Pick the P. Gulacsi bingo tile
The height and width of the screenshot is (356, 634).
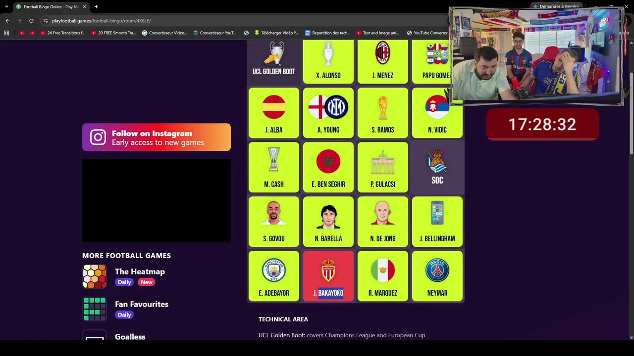pyautogui.click(x=383, y=167)
